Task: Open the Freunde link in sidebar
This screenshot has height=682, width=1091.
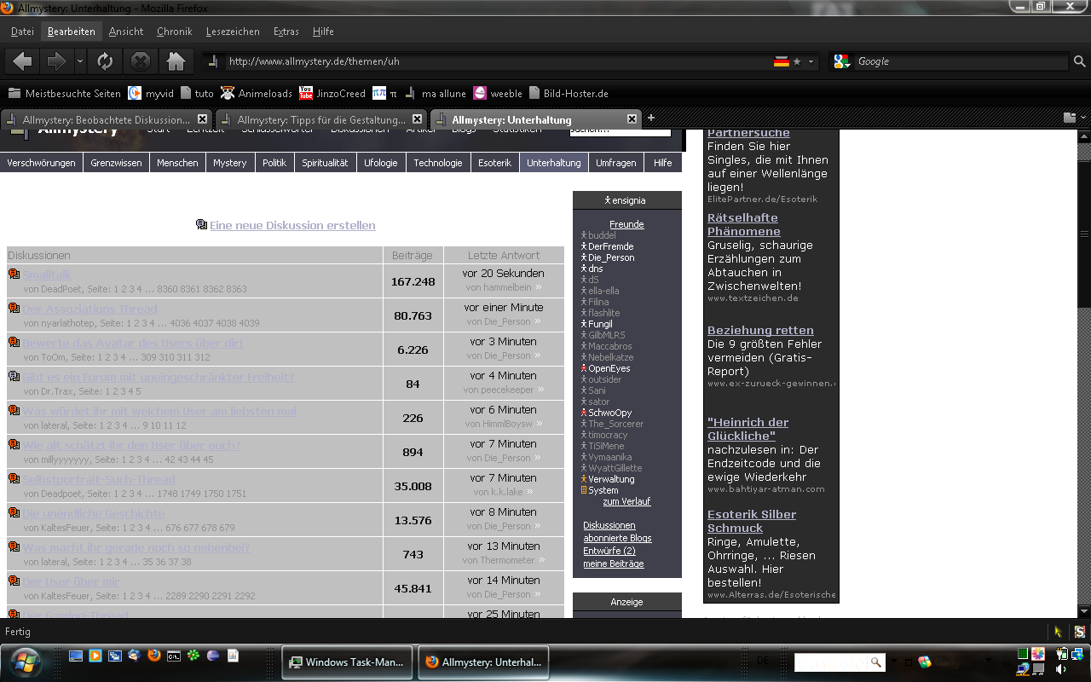Action: (626, 224)
